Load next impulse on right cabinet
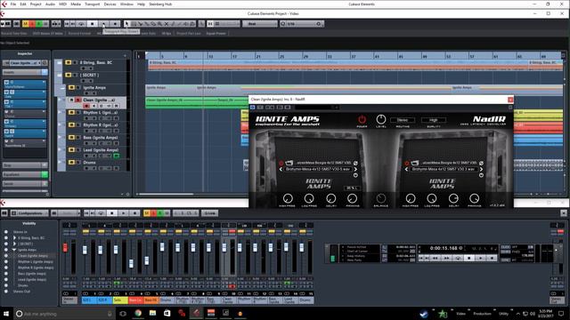Viewport: 570px width, 320px height. click(x=481, y=169)
